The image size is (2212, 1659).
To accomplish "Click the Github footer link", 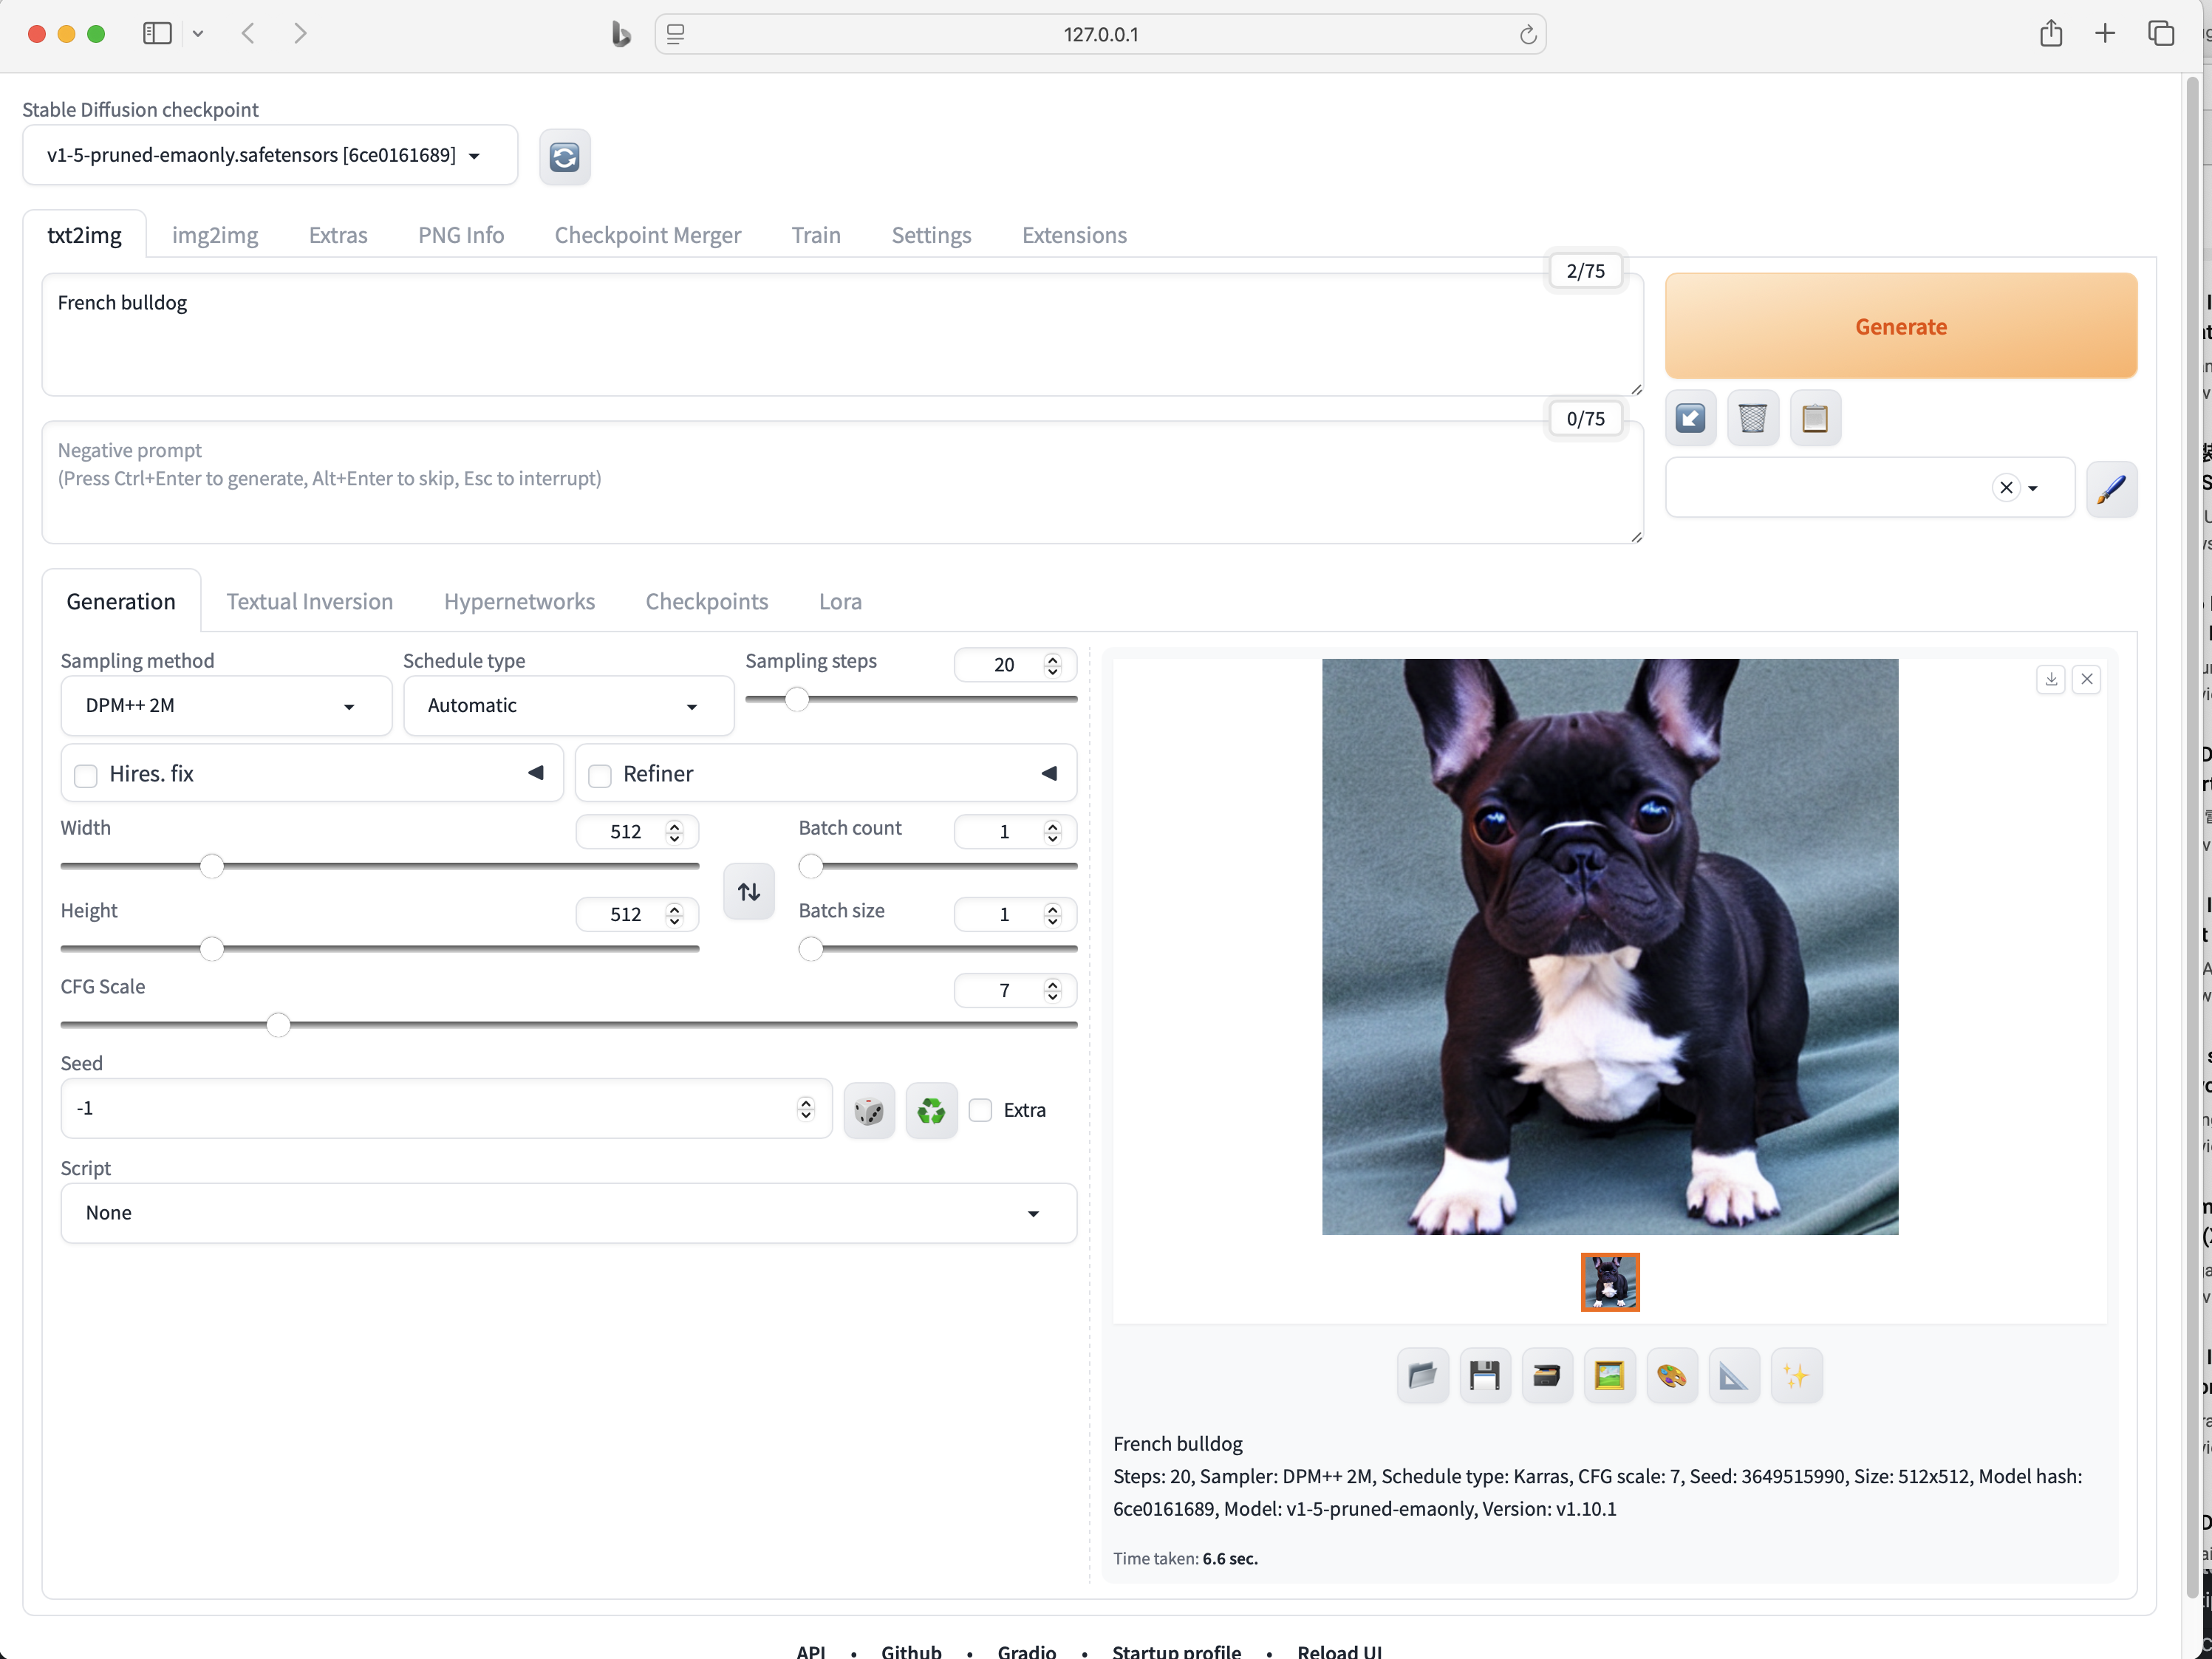I will click(911, 1651).
